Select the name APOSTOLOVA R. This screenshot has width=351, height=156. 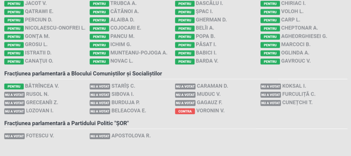click(x=131, y=136)
